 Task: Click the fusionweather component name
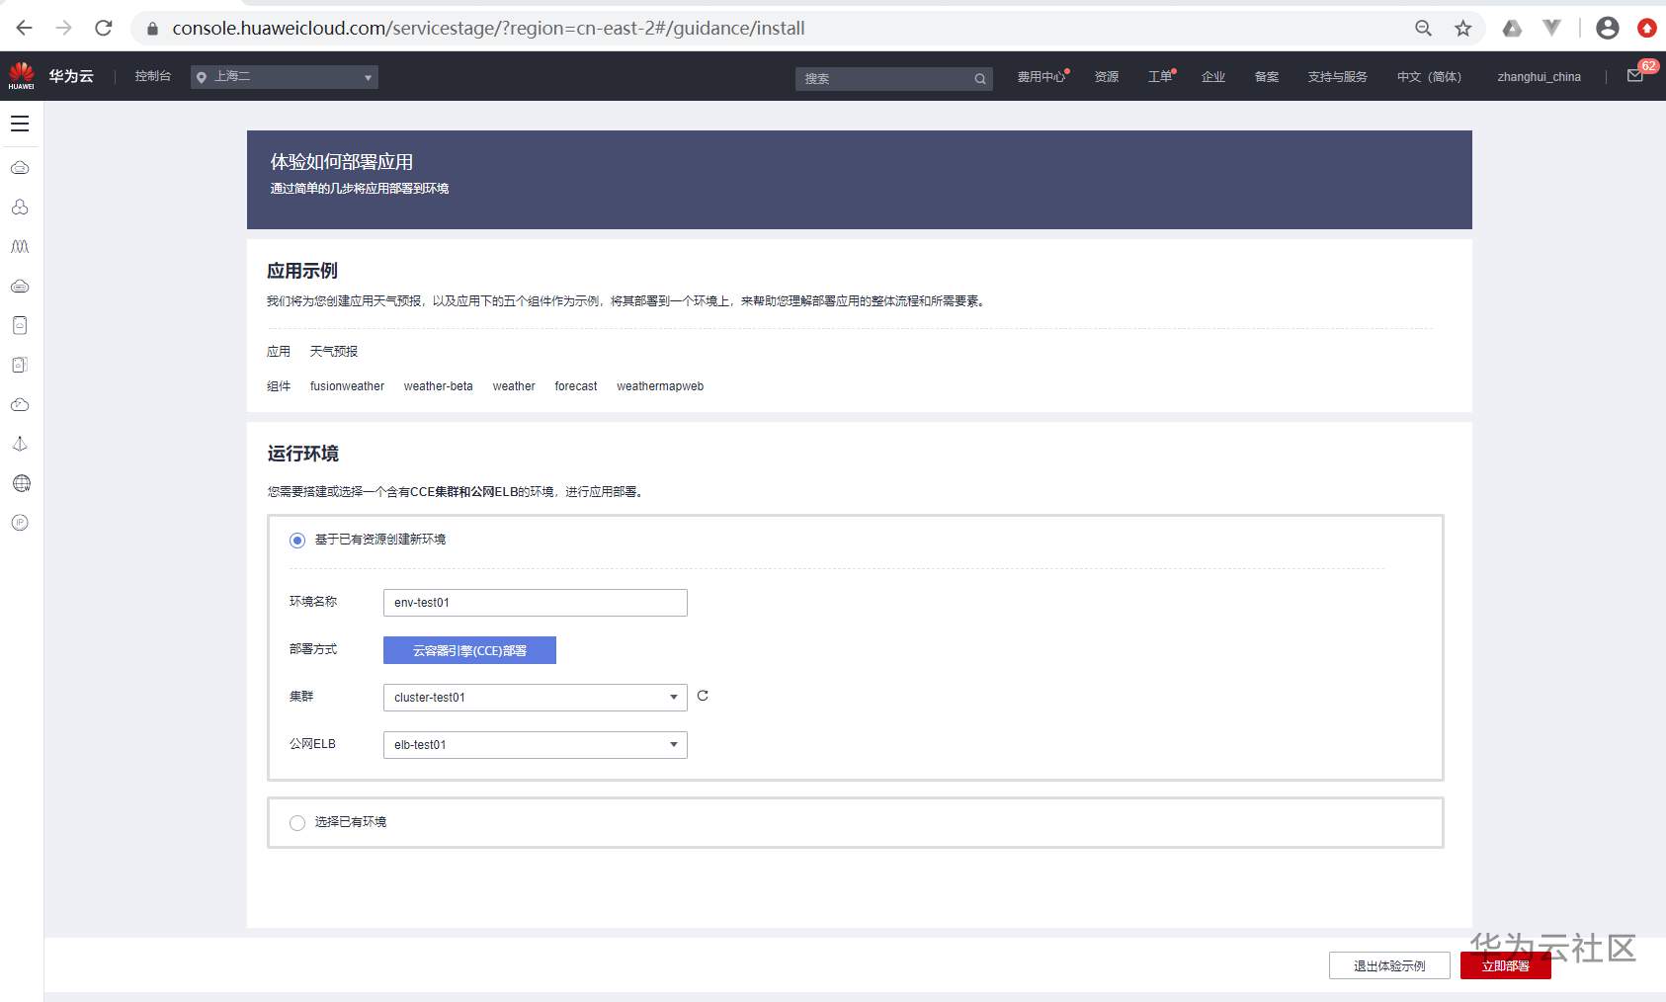click(347, 386)
